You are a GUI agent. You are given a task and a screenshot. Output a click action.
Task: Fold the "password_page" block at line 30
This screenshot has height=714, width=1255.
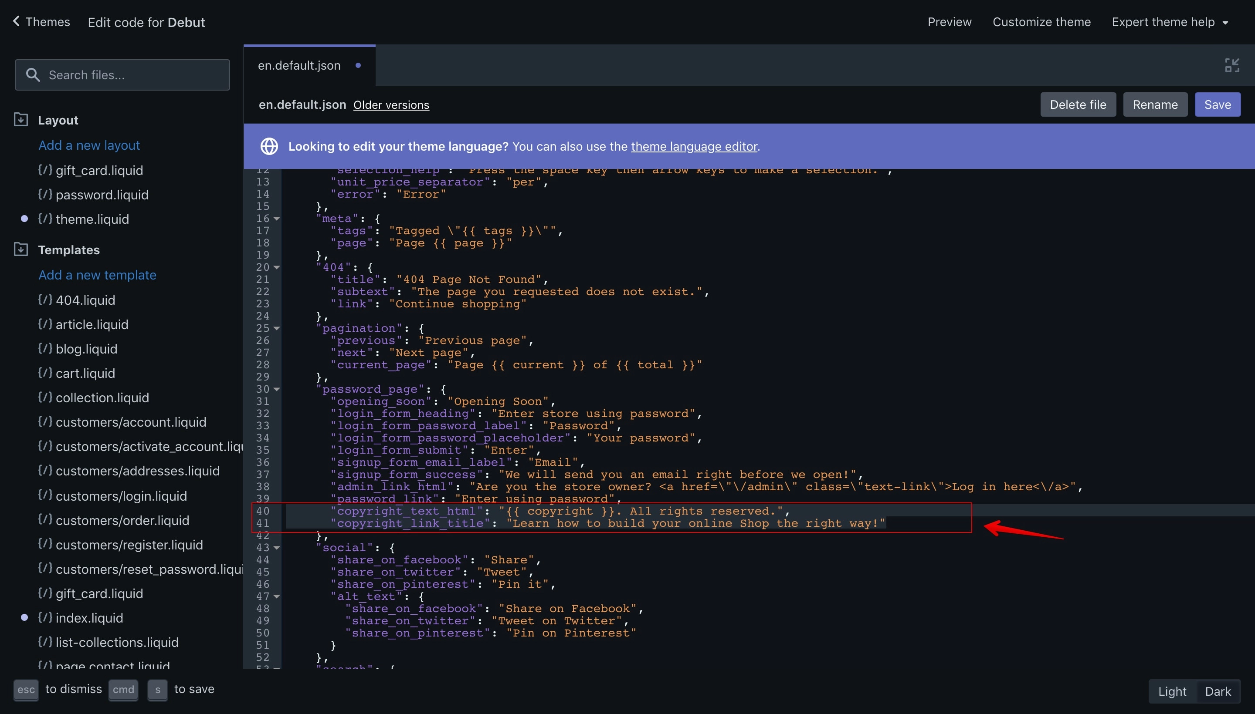277,389
